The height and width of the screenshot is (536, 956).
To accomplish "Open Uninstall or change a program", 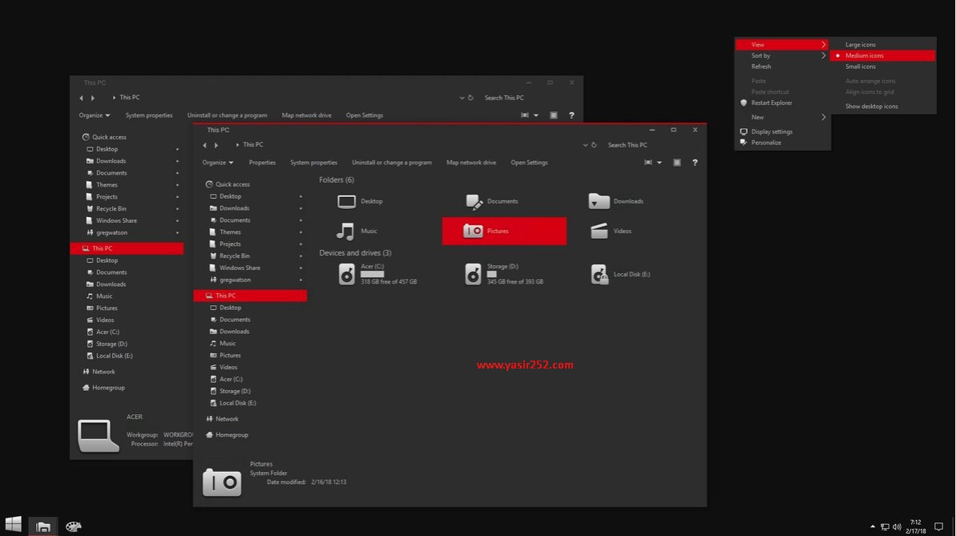I will [392, 163].
